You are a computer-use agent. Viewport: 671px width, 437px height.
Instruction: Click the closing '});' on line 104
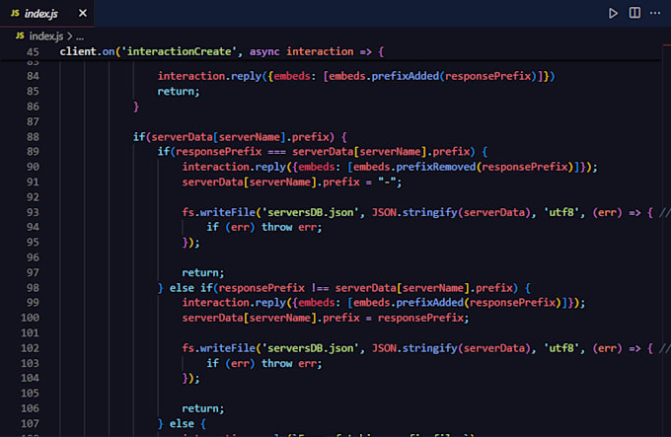click(x=190, y=379)
